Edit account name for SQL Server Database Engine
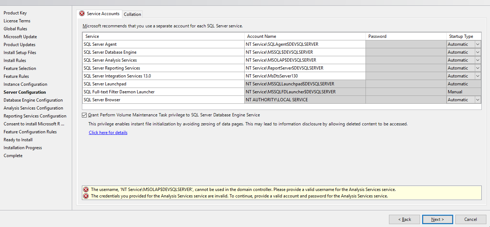 305,52
